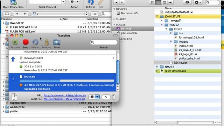Open the path dropdown showing /
This screenshot has height=126, width=224.
[x=60, y=14]
